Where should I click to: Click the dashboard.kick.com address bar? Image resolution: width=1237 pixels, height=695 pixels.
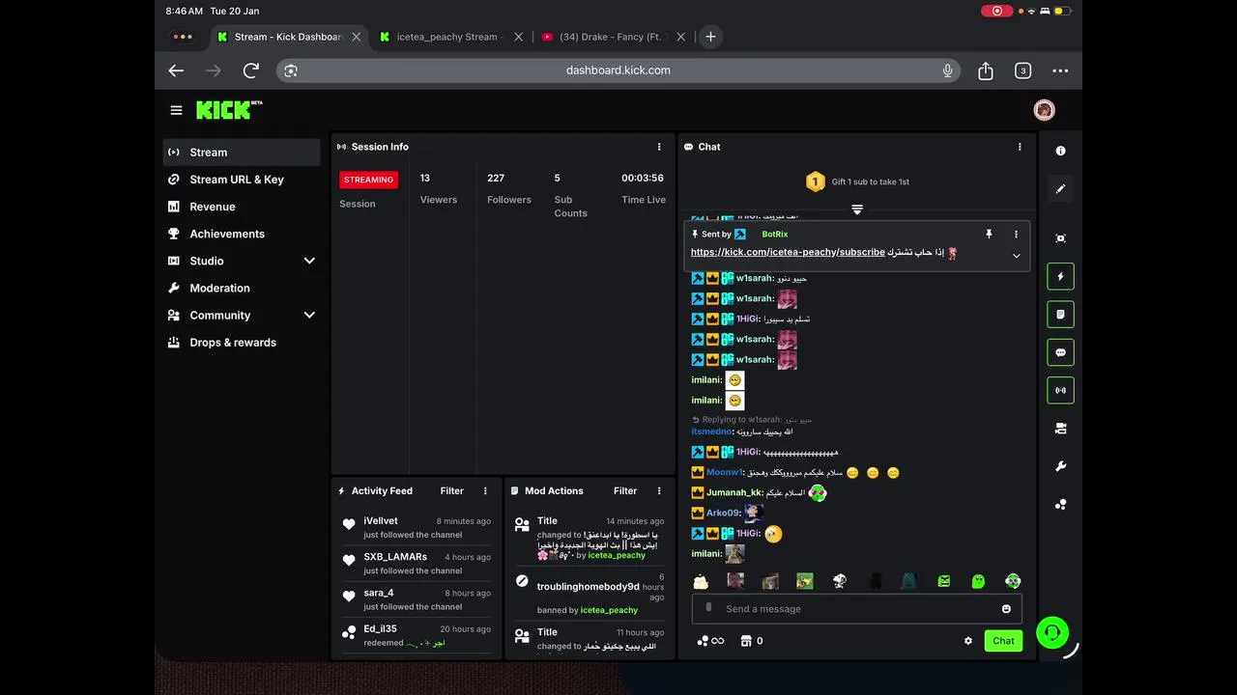[618, 70]
